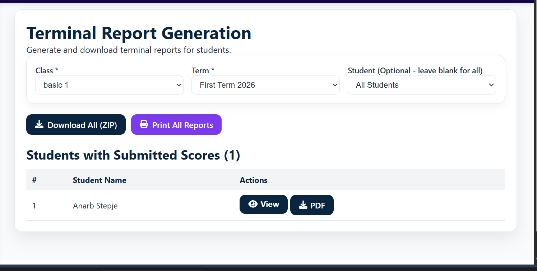Click the download icon on the PDF button
This screenshot has height=271, width=537.
(302, 205)
